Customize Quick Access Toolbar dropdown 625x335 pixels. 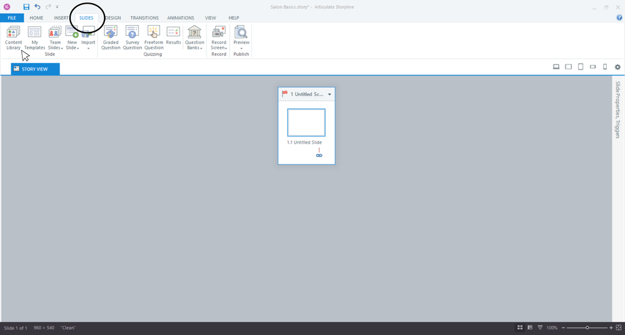tap(58, 7)
